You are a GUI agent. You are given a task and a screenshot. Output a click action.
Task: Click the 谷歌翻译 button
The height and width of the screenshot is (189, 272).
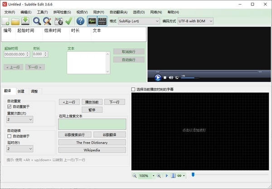[x=109, y=135]
